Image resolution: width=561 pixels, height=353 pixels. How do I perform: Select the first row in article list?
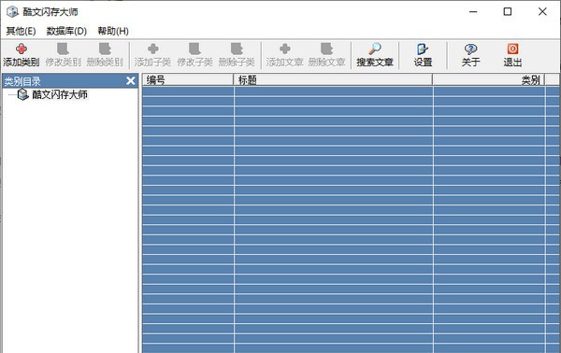tap(351, 92)
